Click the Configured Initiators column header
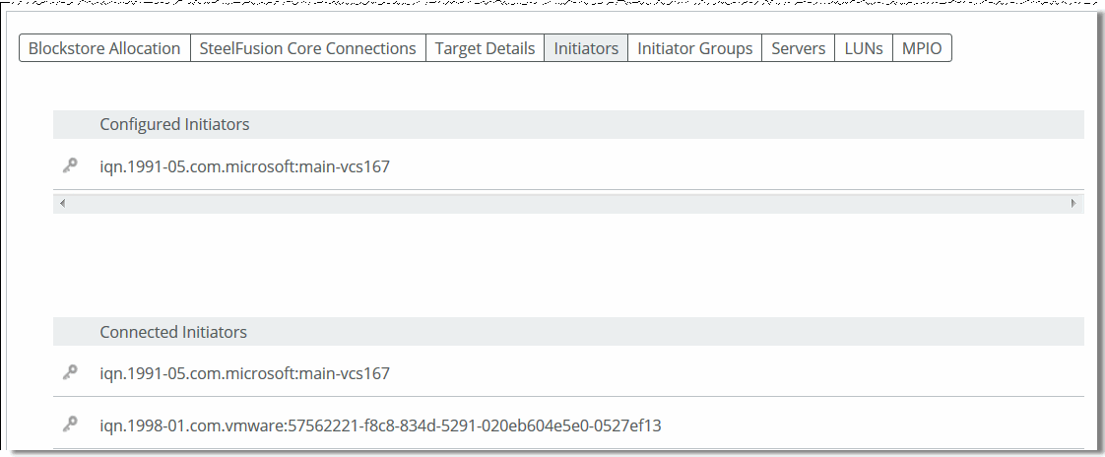 (x=174, y=124)
